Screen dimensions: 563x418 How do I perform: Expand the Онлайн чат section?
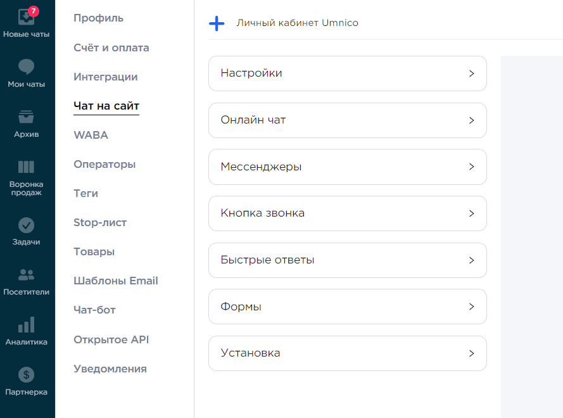point(347,120)
